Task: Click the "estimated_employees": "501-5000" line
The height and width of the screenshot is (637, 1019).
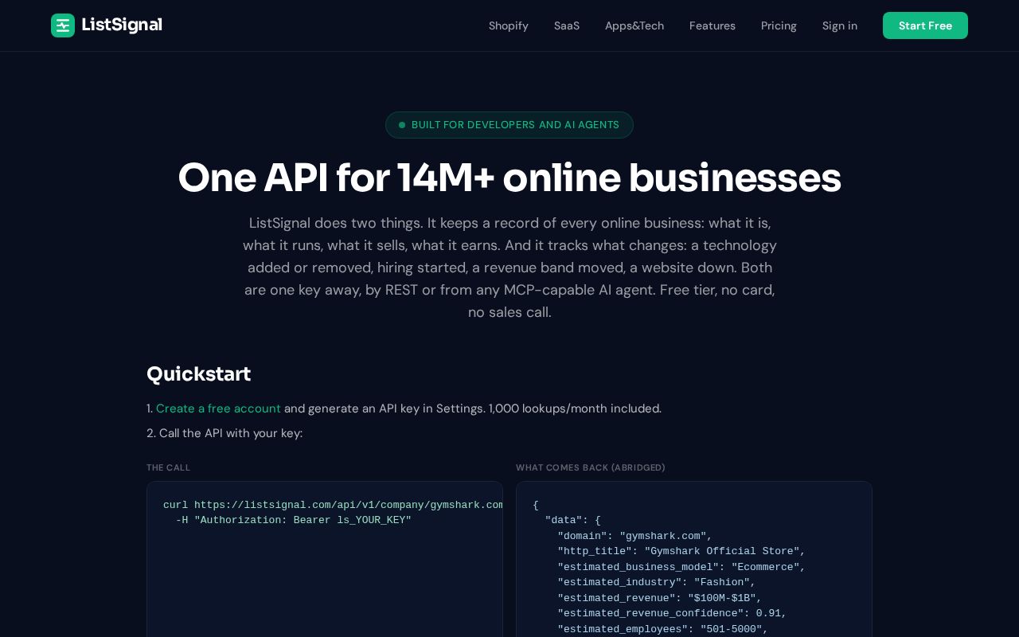Action: click(x=663, y=629)
